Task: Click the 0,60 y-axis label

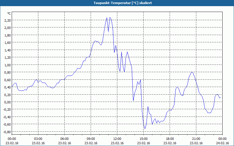Action: point(8,80)
